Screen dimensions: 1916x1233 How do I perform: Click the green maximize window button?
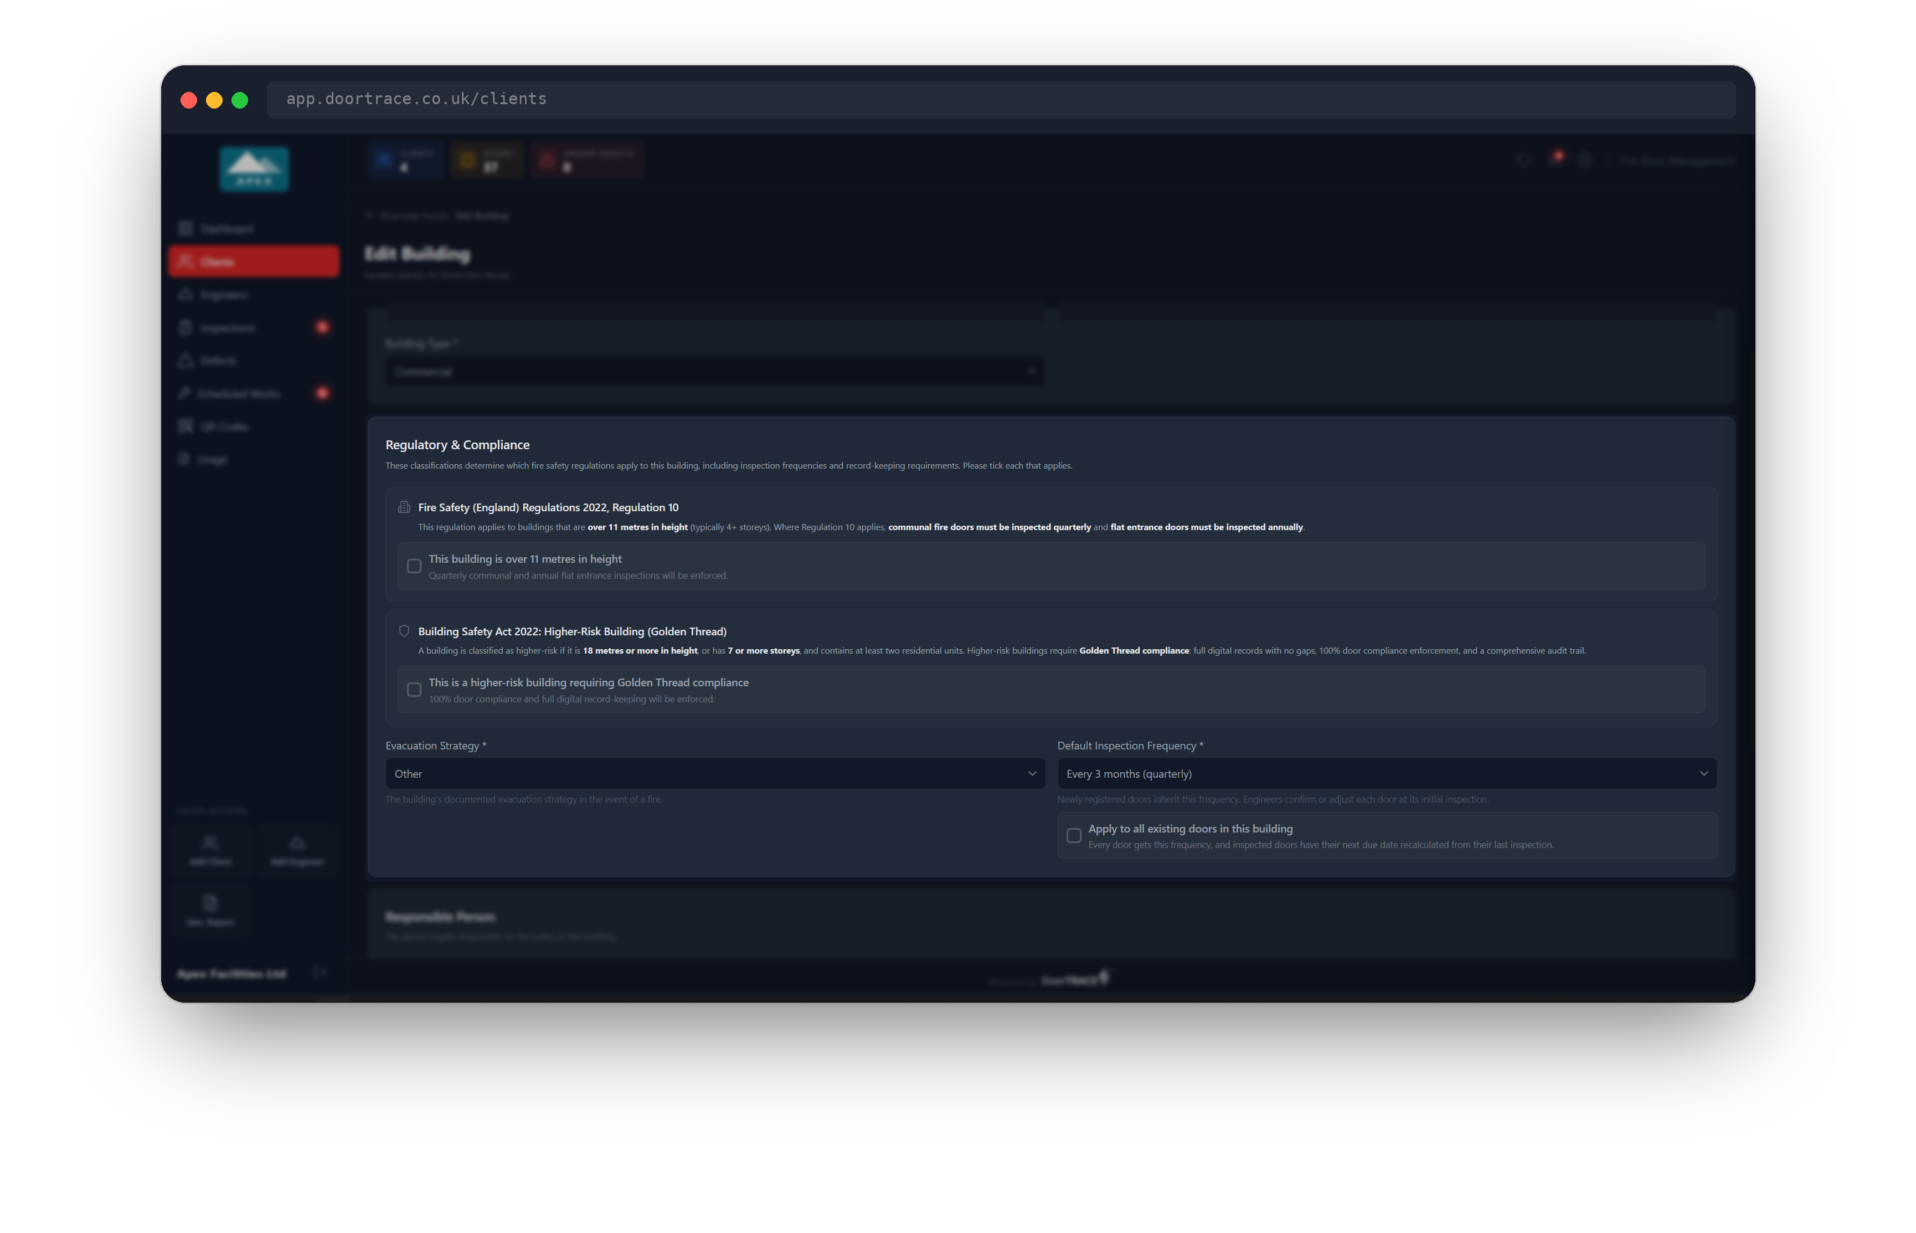point(240,100)
